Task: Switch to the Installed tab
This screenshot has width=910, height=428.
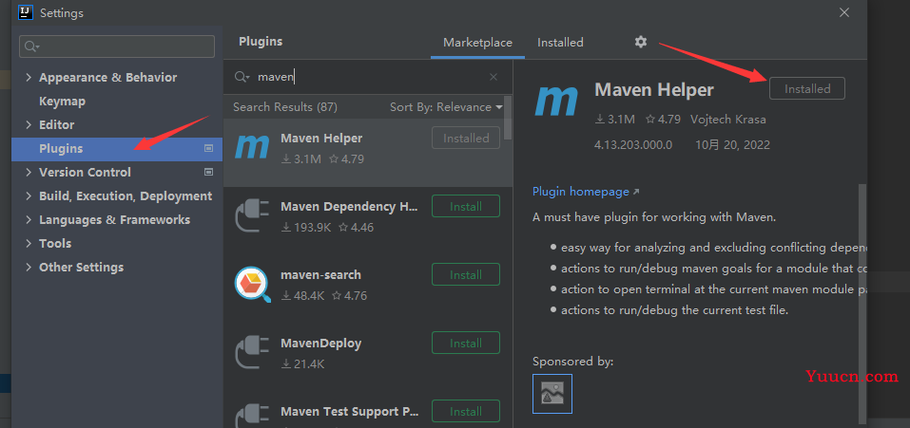Action: [560, 43]
